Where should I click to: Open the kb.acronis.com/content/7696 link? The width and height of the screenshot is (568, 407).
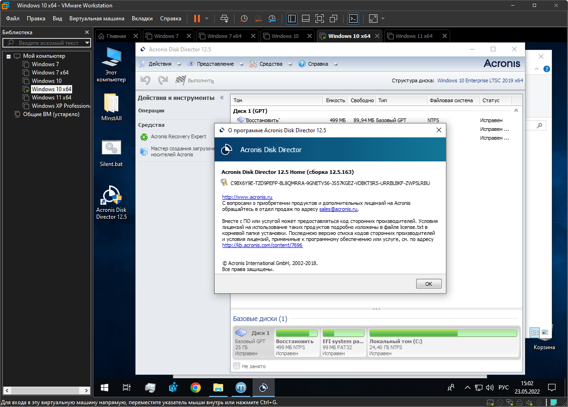click(x=262, y=245)
